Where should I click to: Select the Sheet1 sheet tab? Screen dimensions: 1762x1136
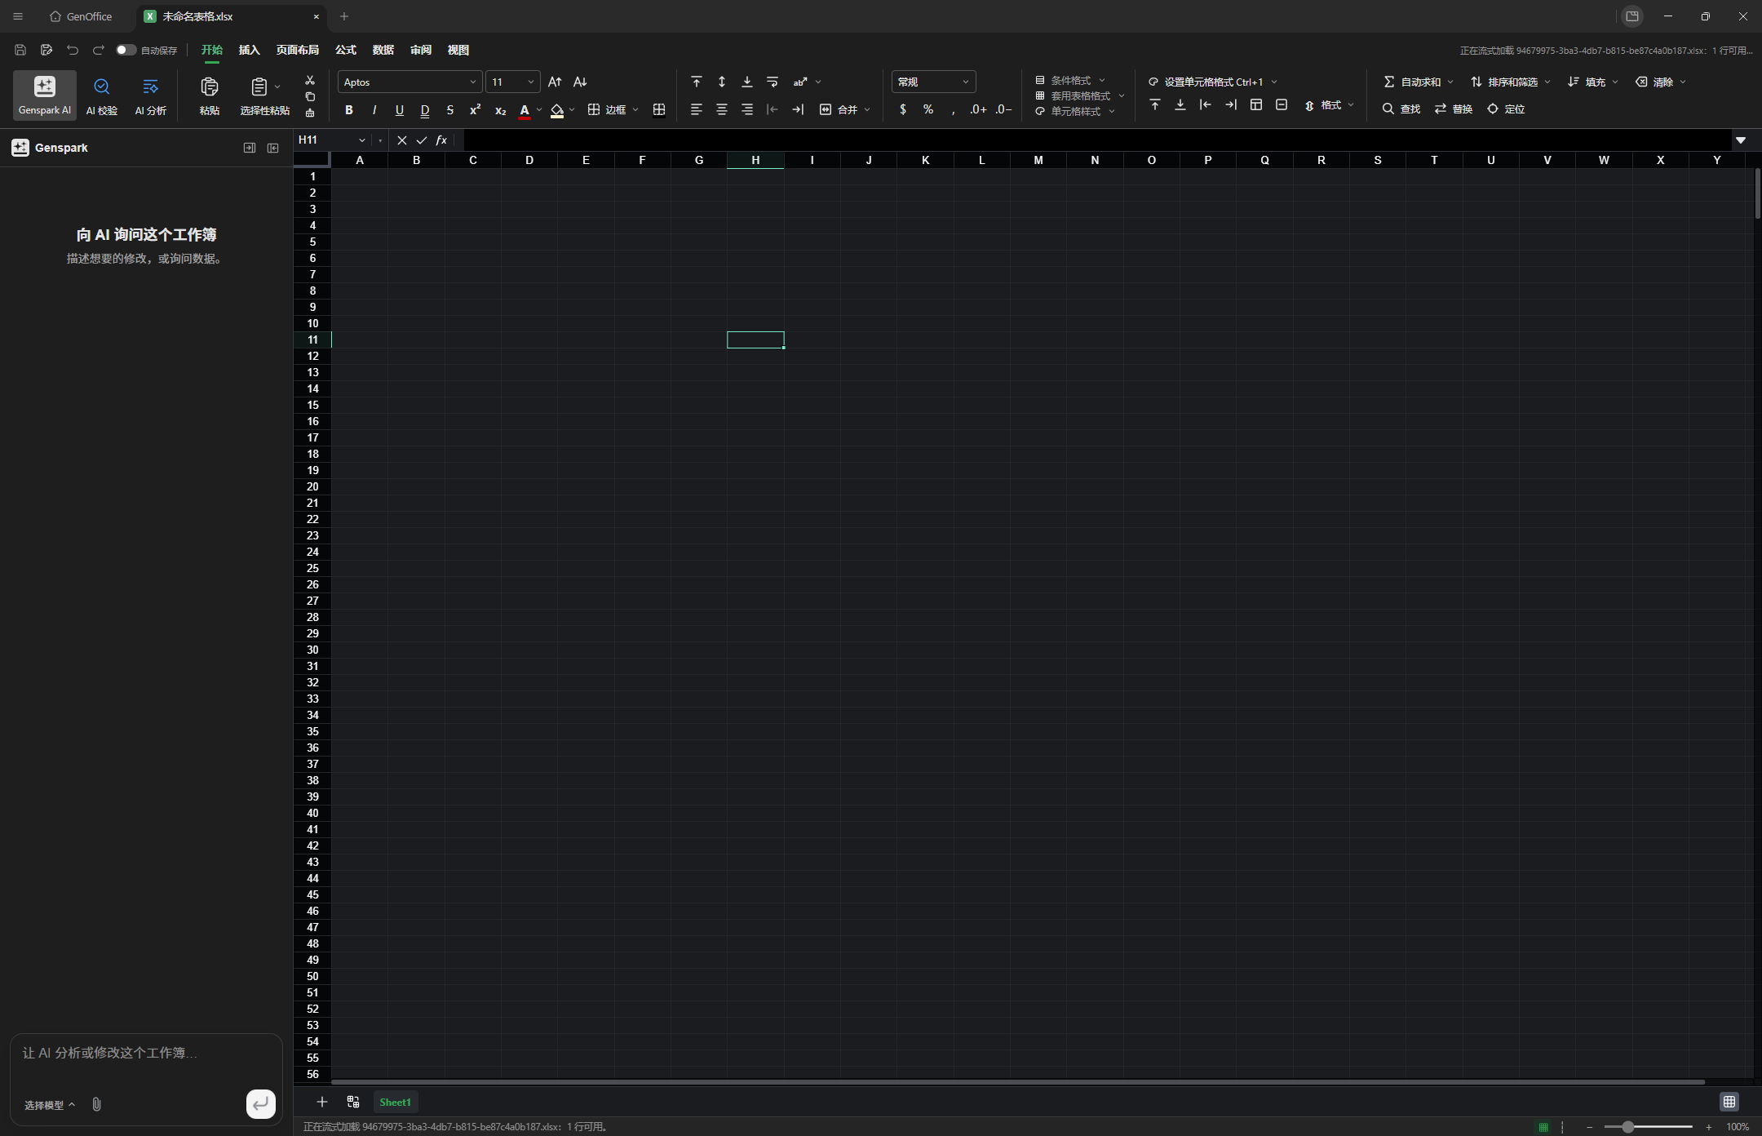395,1102
